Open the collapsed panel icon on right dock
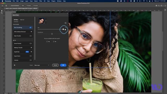 [x=165, y=10]
